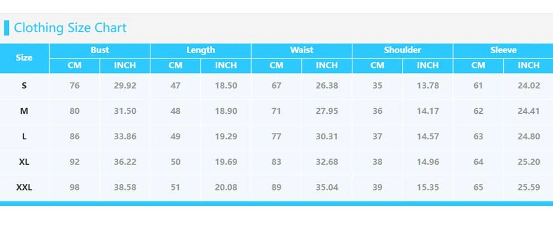
Task: Click the waist value 32.68 for XL
Action: 327,162
